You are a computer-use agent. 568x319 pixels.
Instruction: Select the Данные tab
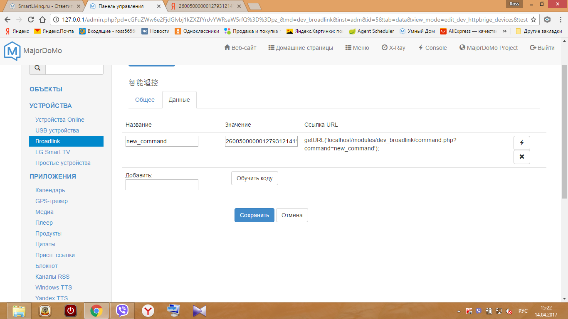pyautogui.click(x=179, y=100)
